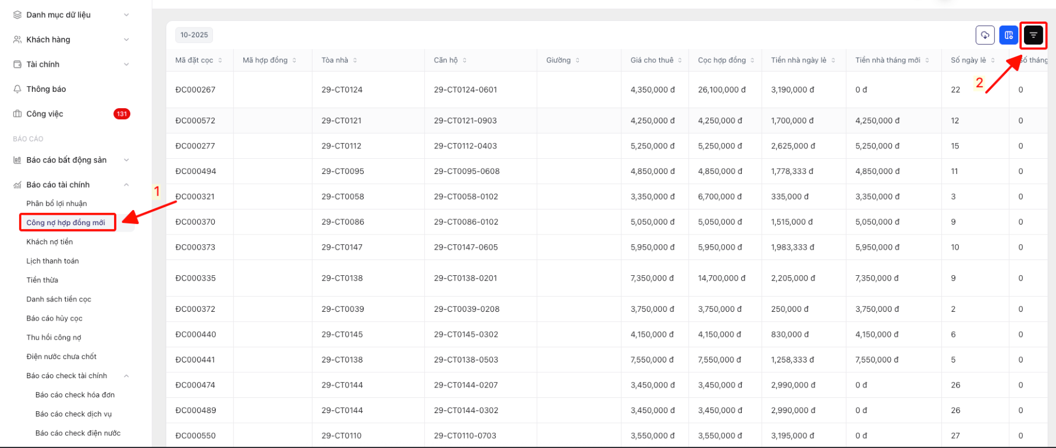Click the Thông báo bell icon
The image size is (1056, 448).
click(17, 89)
